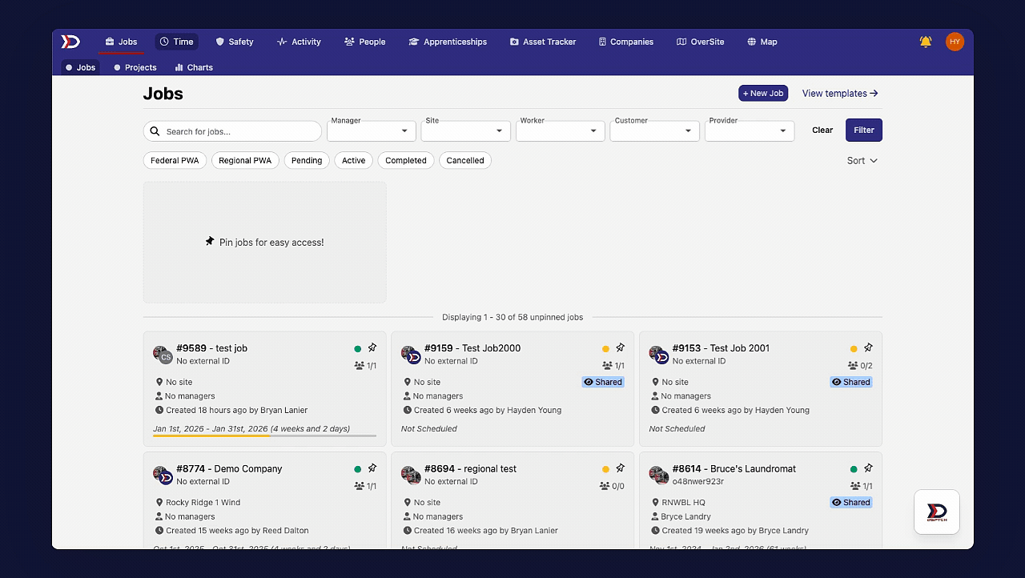Image resolution: width=1025 pixels, height=578 pixels.
Task: Toggle the Federal PWA filter chip
Action: point(175,160)
